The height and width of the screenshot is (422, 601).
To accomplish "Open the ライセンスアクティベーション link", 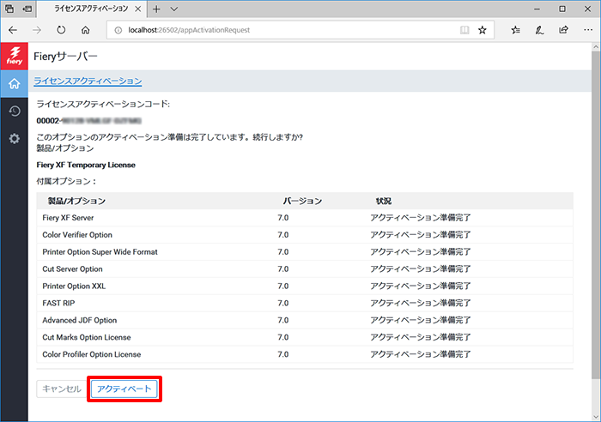I will tap(88, 81).
